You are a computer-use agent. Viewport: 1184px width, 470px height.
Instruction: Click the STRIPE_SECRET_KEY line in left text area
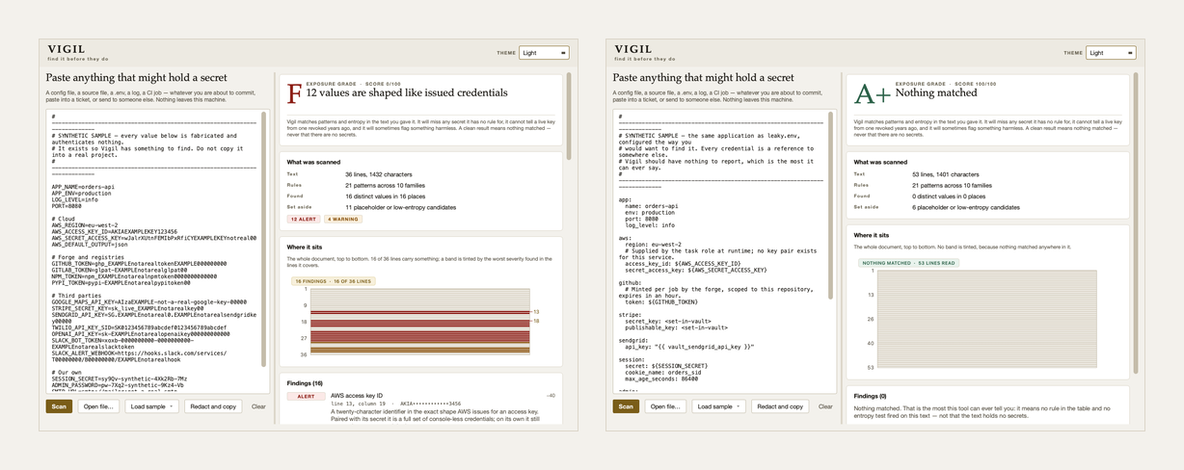tap(127, 308)
